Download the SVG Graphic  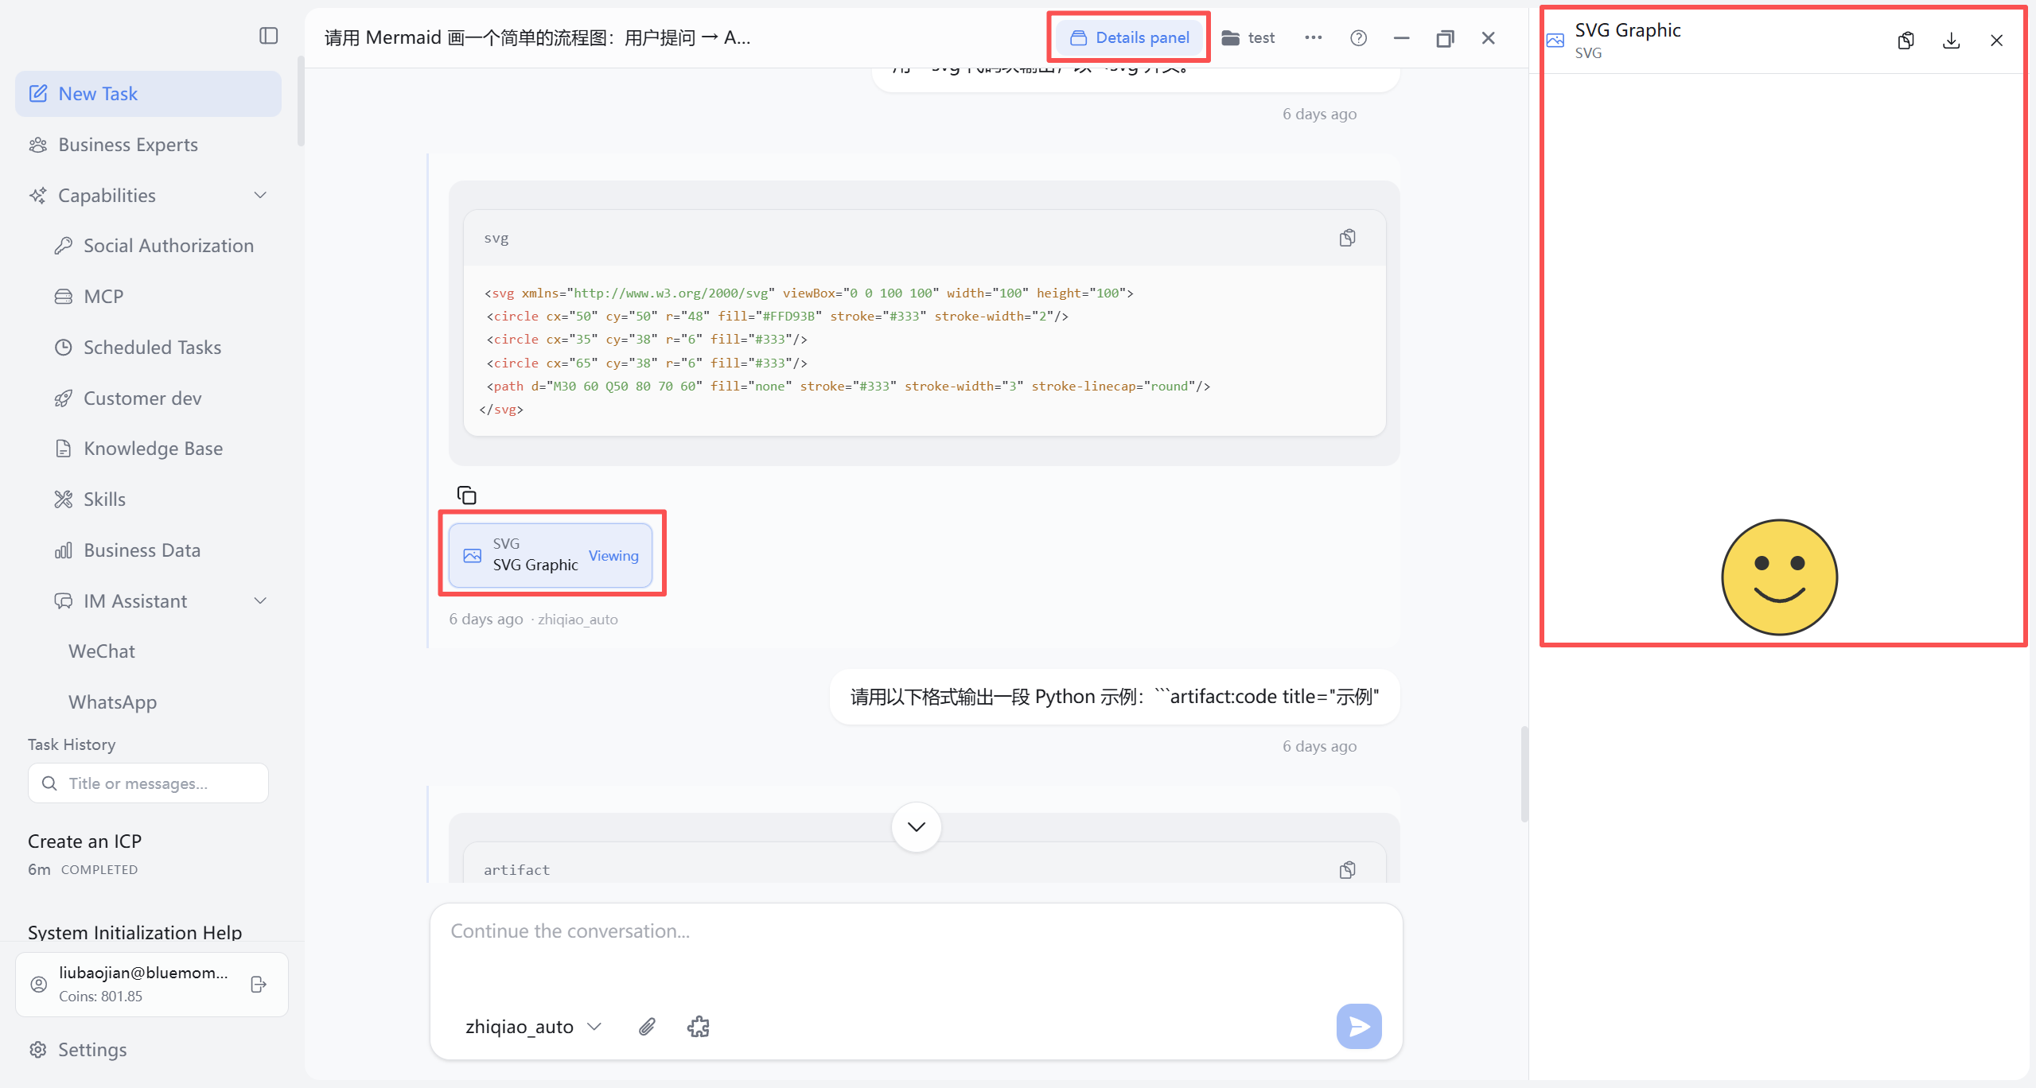pyautogui.click(x=1951, y=41)
